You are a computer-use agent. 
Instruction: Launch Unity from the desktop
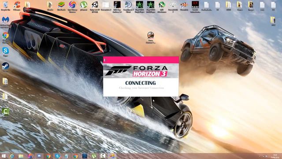point(95,7)
